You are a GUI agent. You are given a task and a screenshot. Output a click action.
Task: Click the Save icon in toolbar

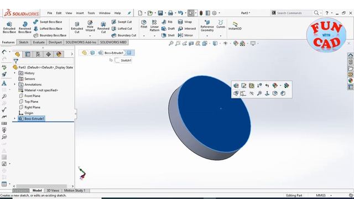click(160, 13)
